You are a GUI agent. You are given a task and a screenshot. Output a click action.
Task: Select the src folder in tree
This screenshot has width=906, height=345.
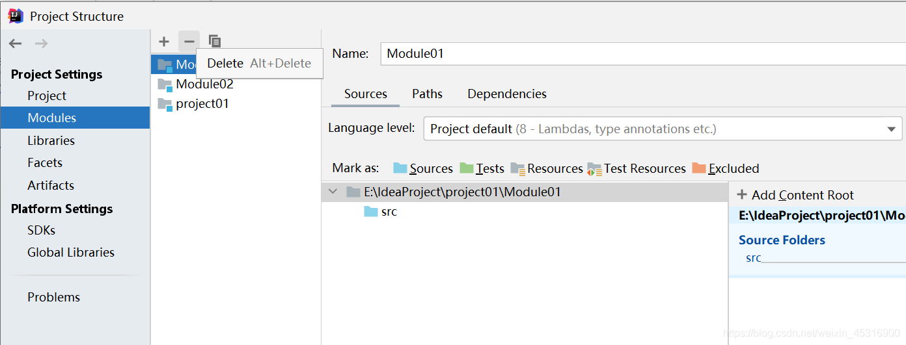coord(389,211)
